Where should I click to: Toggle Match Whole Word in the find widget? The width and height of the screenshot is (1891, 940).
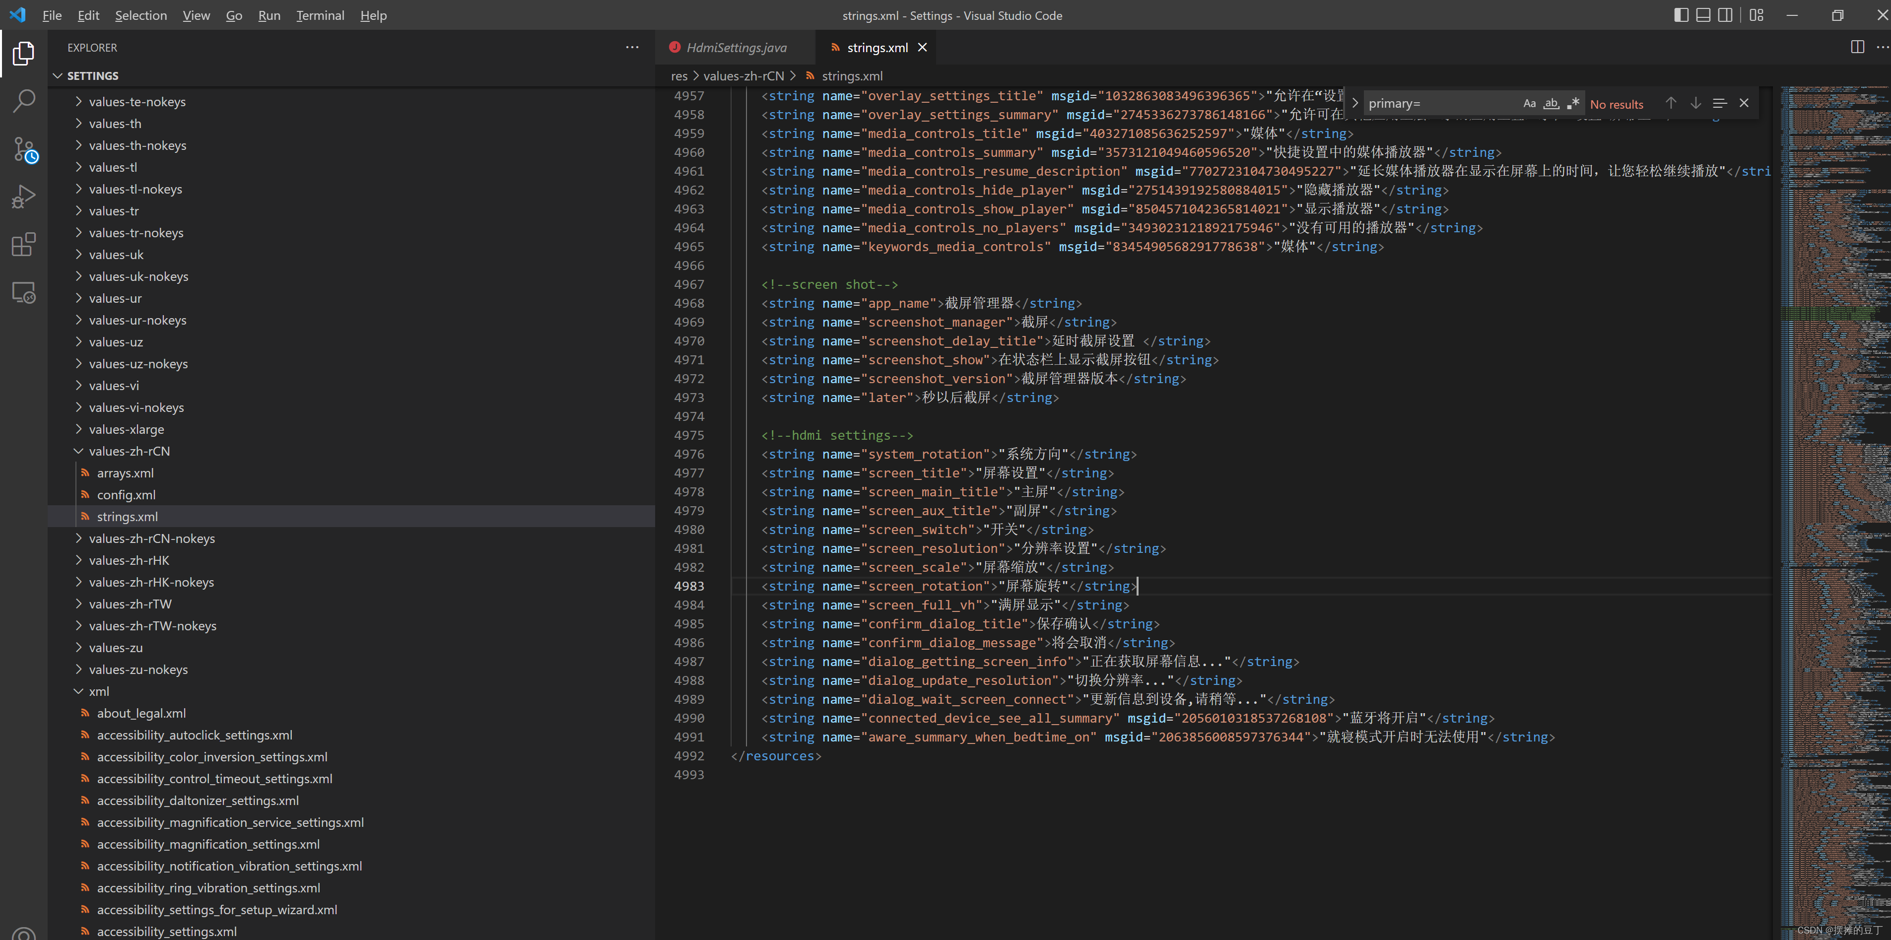(1551, 103)
